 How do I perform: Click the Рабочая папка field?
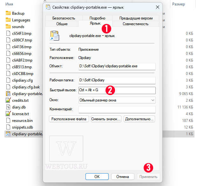(117, 80)
